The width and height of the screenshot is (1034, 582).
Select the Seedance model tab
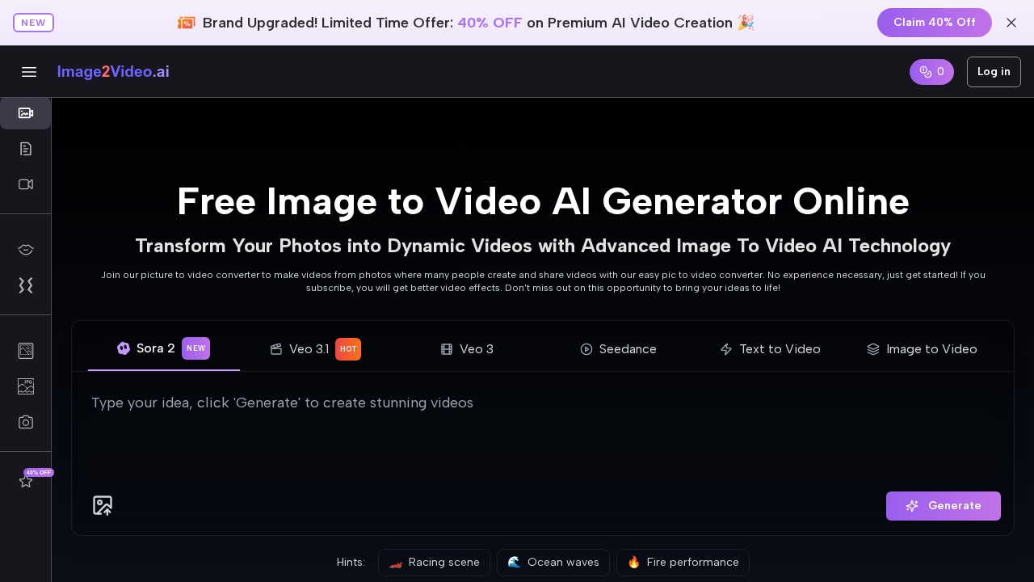point(619,349)
